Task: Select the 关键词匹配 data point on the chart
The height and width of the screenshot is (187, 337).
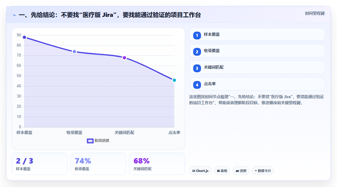Action: [124, 58]
